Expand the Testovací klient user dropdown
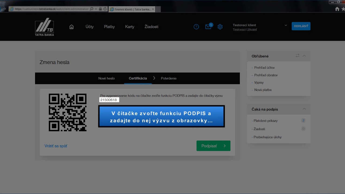 (286, 25)
